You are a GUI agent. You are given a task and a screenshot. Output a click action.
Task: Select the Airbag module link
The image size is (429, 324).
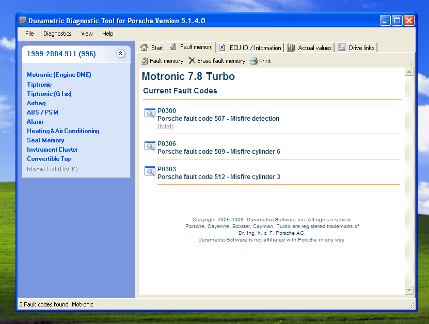coord(36,103)
